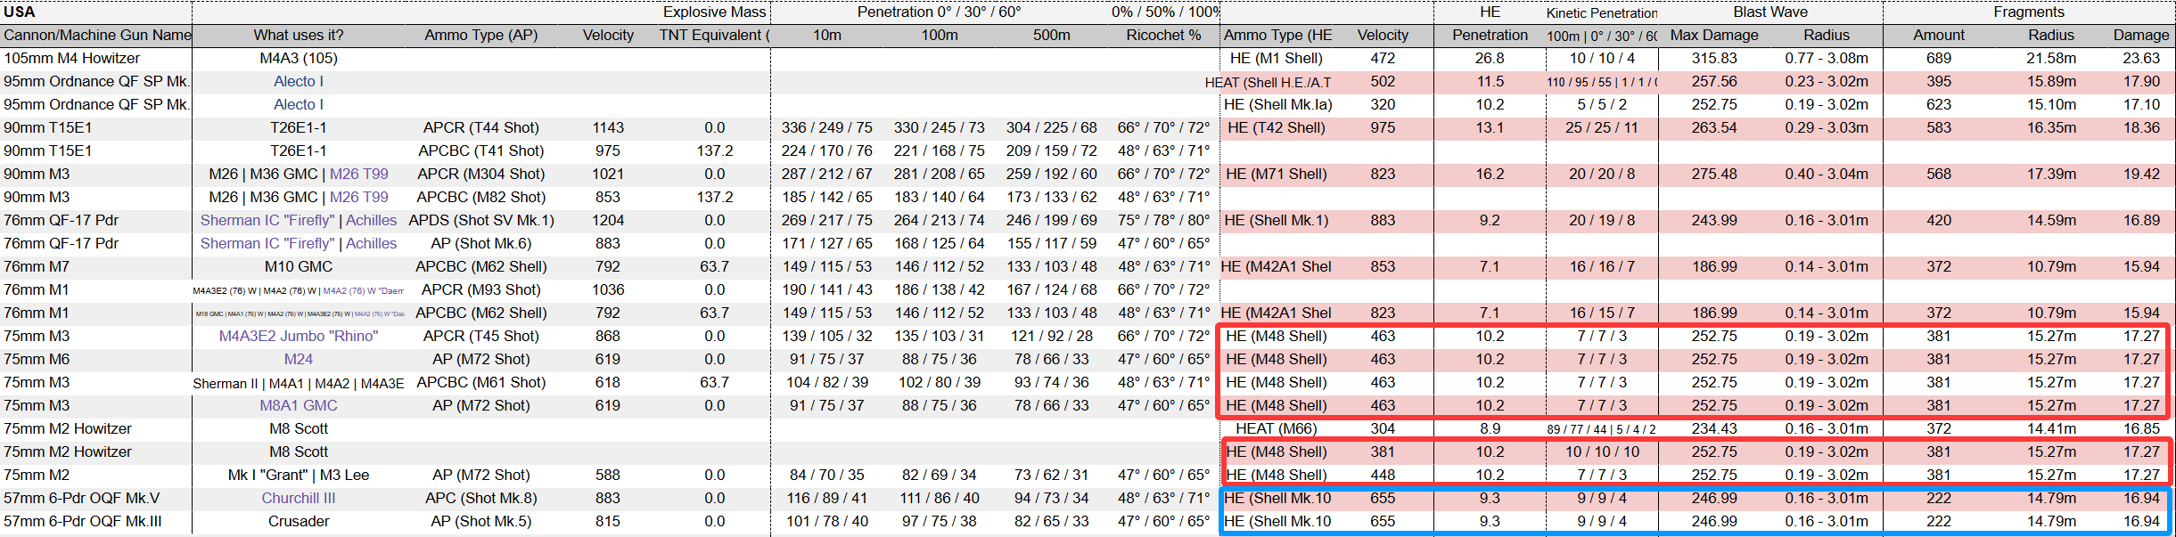Viewport: 2176px width, 537px height.
Task: Select the "APDS (Shot SV Mk.1)" cell
Action: click(480, 220)
